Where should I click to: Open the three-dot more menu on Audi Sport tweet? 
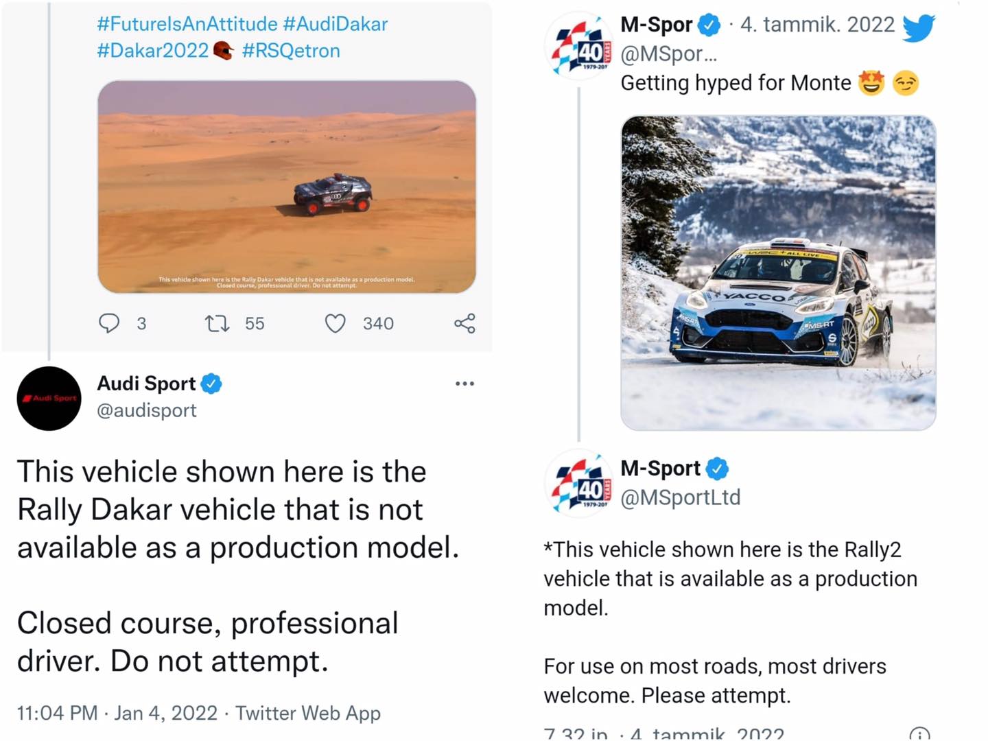coord(464,384)
